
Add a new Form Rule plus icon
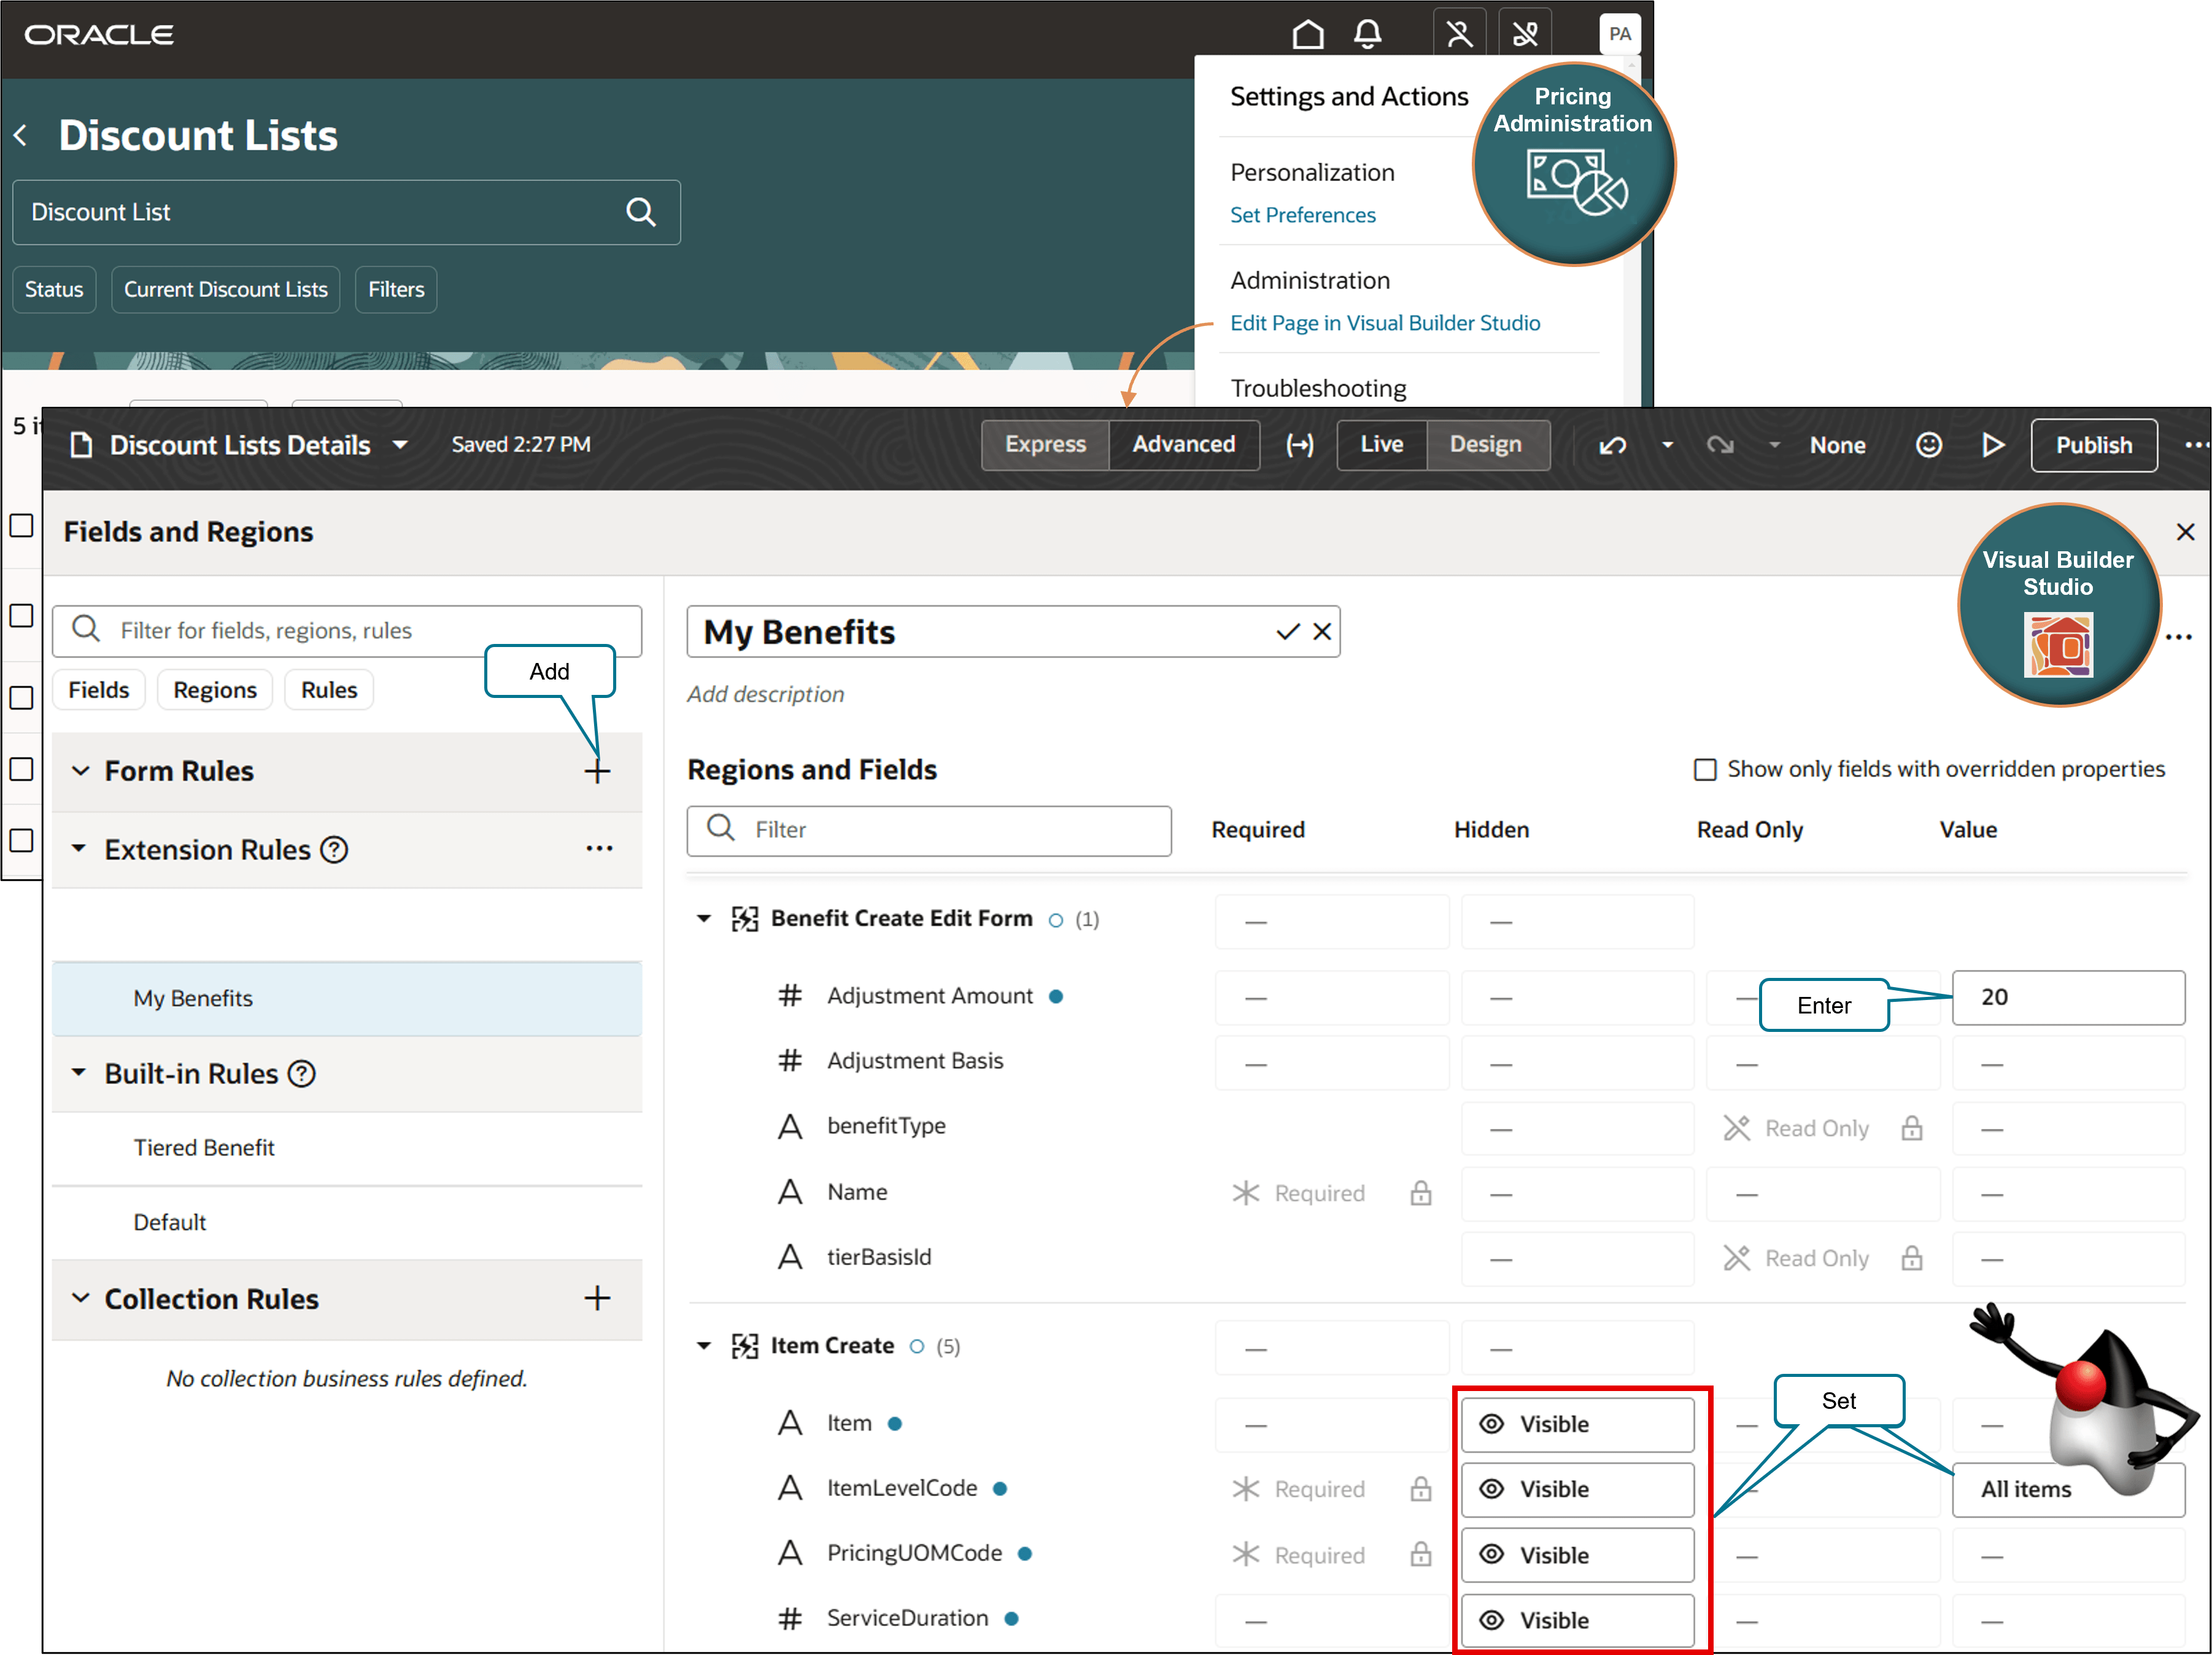(x=597, y=771)
